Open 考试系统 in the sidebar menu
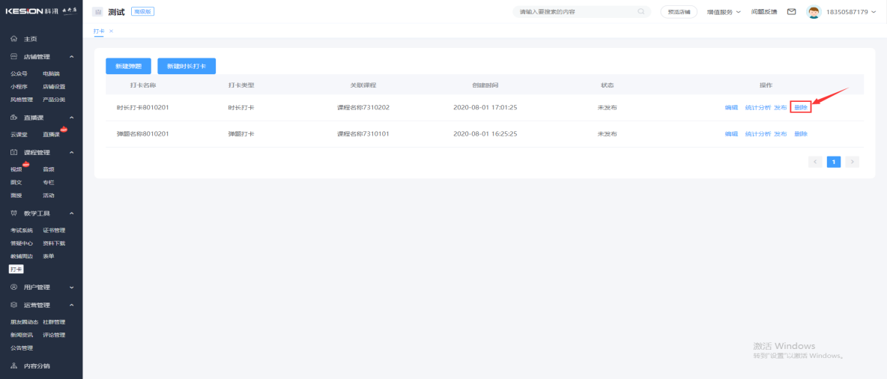Image resolution: width=887 pixels, height=379 pixels. (22, 231)
